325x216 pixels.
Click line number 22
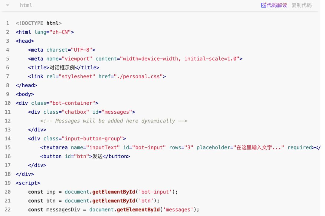tap(8, 210)
